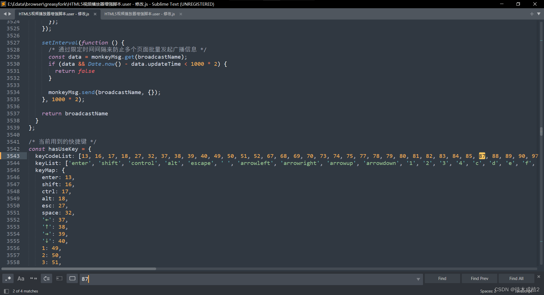Click line number 3527 in the gutter
Viewport: 544px width, 295px height.
click(x=13, y=43)
